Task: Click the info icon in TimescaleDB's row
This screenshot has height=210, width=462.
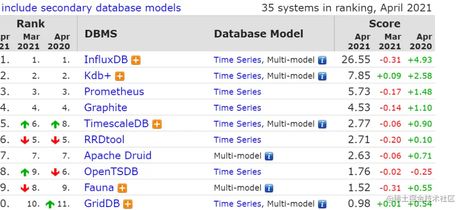Action: click(x=322, y=124)
